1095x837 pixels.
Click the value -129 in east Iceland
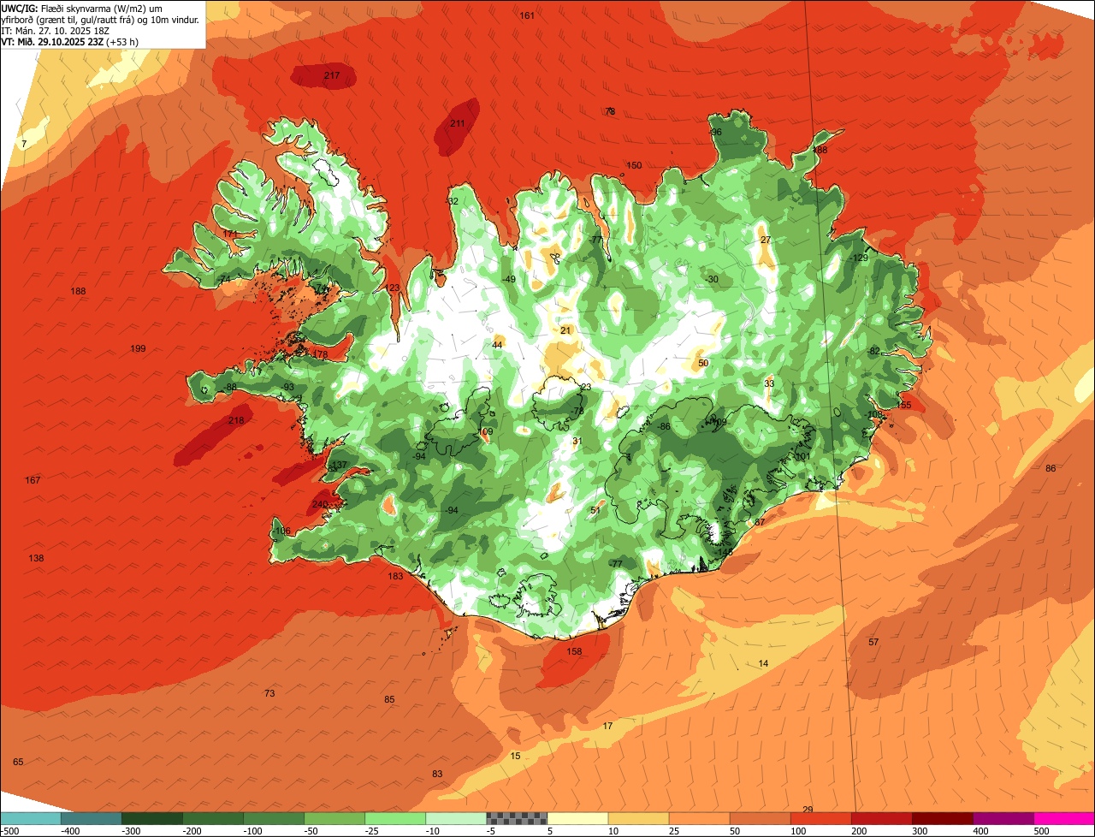(859, 258)
